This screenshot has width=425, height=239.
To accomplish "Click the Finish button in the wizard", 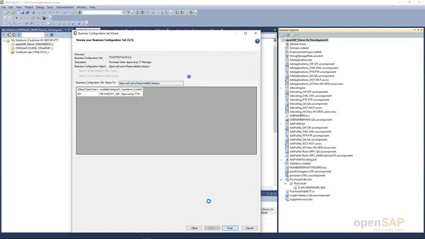I will pyautogui.click(x=230, y=228).
